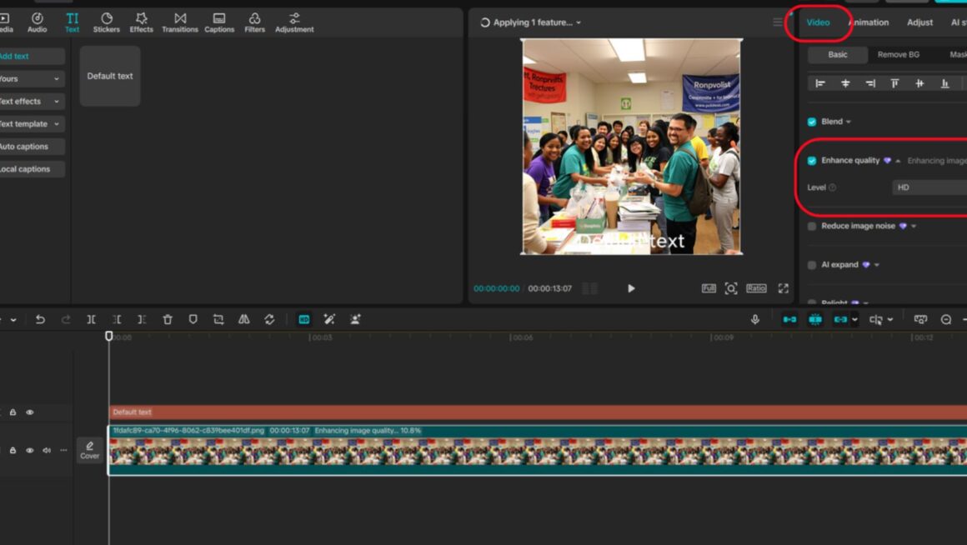Switch to the Animation tab
The width and height of the screenshot is (967, 545).
[869, 22]
